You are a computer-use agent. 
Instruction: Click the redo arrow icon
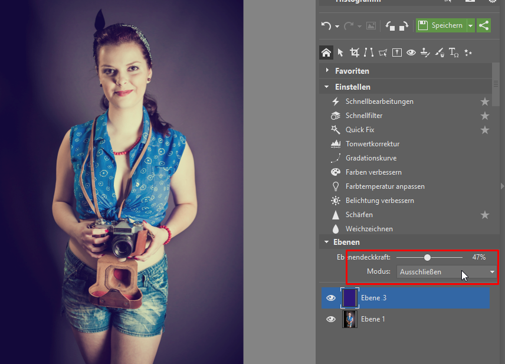349,25
